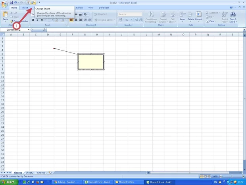The height and width of the screenshot is (185, 246).
Task: Click Percent Style icon
Action: click(x=127, y=20)
